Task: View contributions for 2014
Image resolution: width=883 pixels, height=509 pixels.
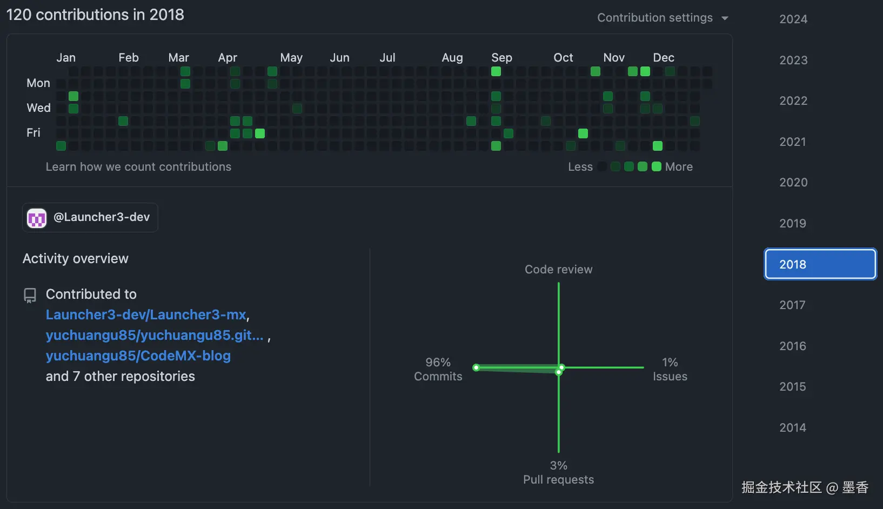Action: tap(793, 427)
